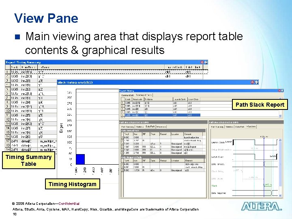Click the cross icon in Report Timing Summary title bar
Viewport: 292px width, 219px height.
pyautogui.click(x=206, y=62)
